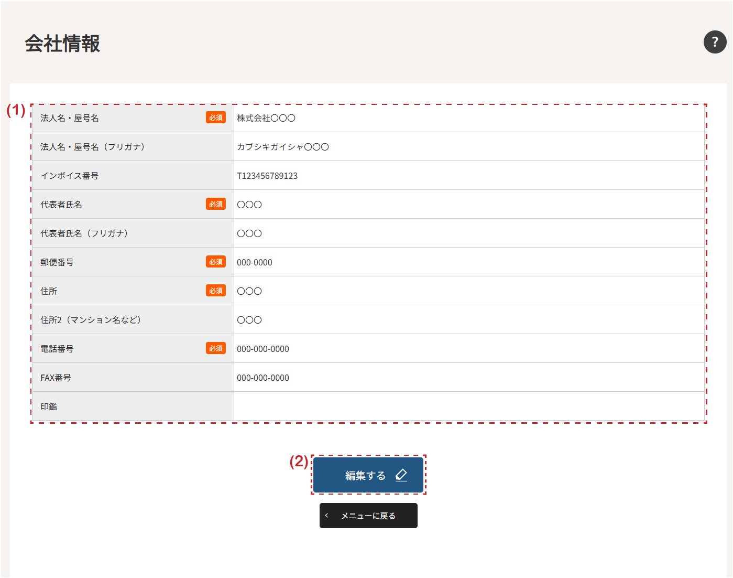Click the 必須 badge beside 電話番号
733x578 pixels.
coord(215,348)
